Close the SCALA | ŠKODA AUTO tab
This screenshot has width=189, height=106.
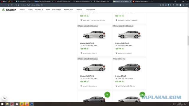pyautogui.click(x=111, y=1)
